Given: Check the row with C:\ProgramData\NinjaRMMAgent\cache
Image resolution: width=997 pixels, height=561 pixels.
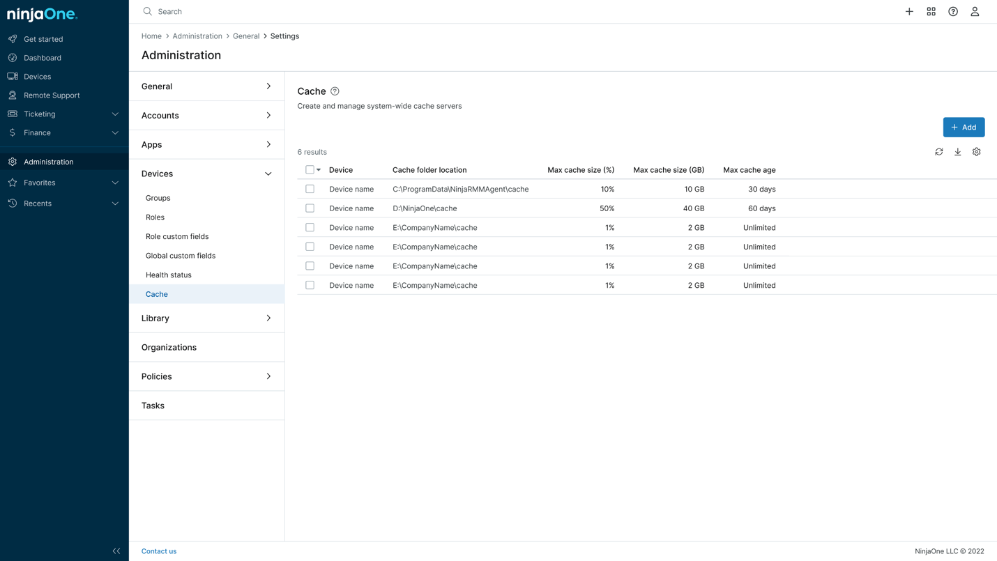Looking at the screenshot, I should pyautogui.click(x=310, y=189).
